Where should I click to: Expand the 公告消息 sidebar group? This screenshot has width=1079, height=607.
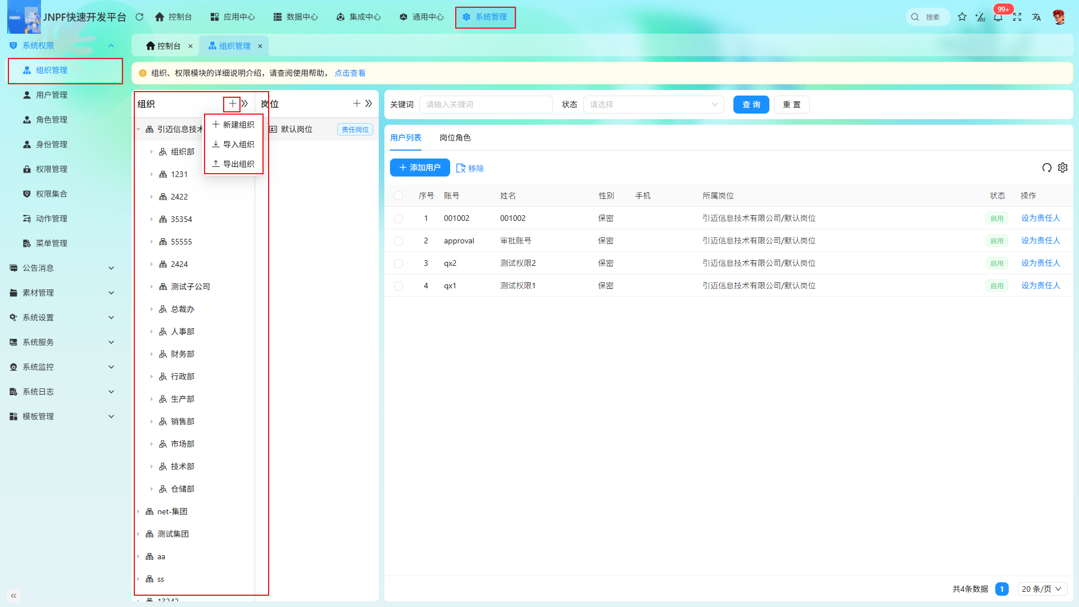(62, 268)
